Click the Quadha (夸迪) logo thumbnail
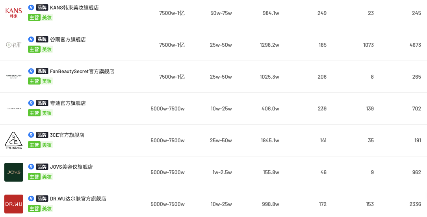This screenshot has width=427, height=217. pos(14,108)
